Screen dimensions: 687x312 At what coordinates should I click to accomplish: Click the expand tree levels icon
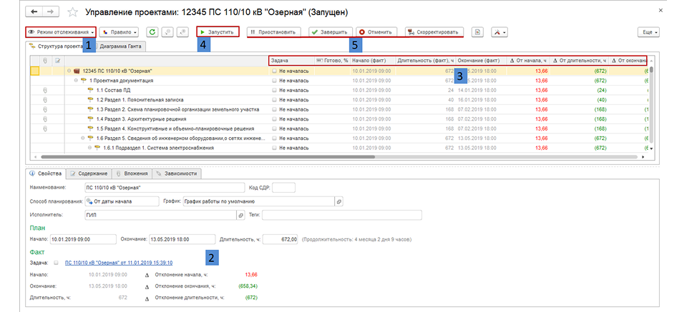(182, 32)
